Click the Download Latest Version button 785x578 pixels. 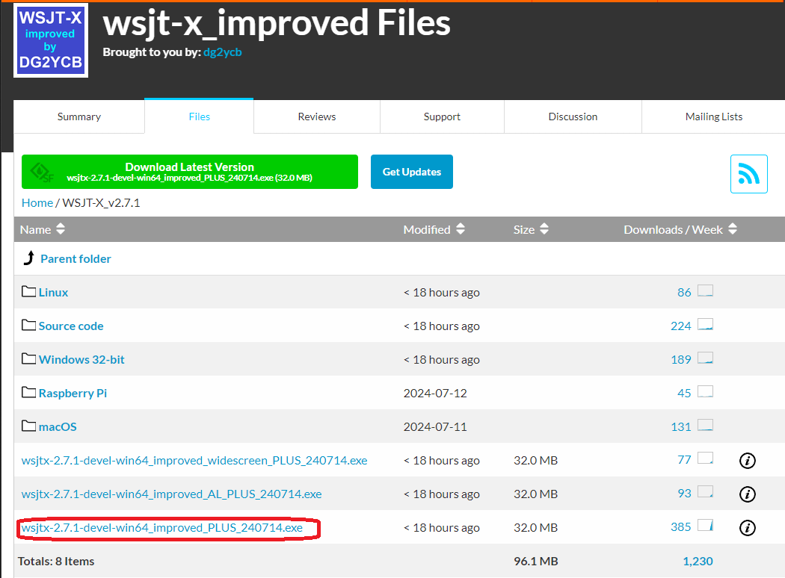click(x=190, y=172)
